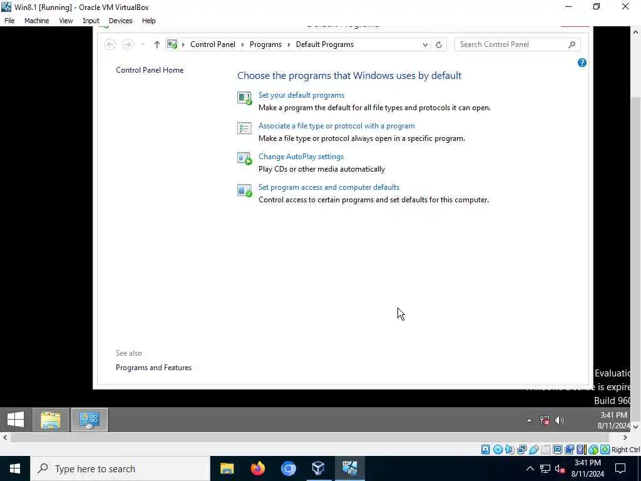The width and height of the screenshot is (641, 481).
Task: Click VirtualBox CPU V status icon
Action: click(581, 450)
